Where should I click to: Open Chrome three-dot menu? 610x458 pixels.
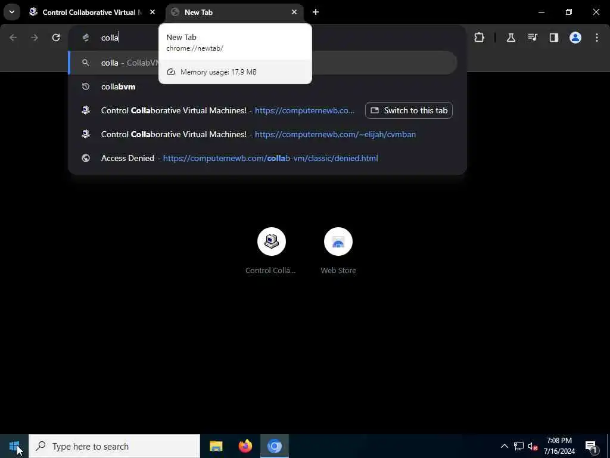pos(597,38)
